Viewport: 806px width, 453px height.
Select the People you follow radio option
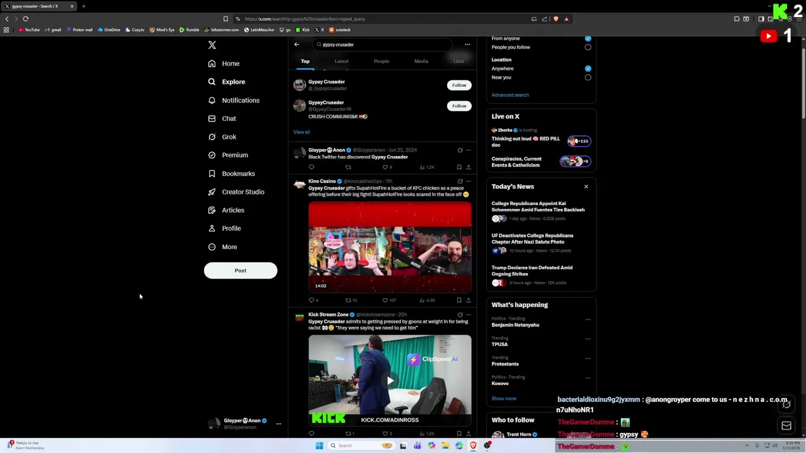click(587, 47)
